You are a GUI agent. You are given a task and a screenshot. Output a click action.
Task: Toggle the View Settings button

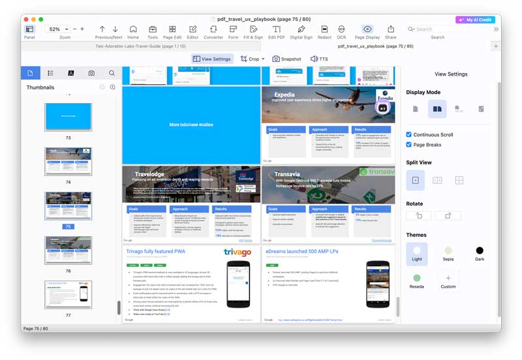[212, 59]
